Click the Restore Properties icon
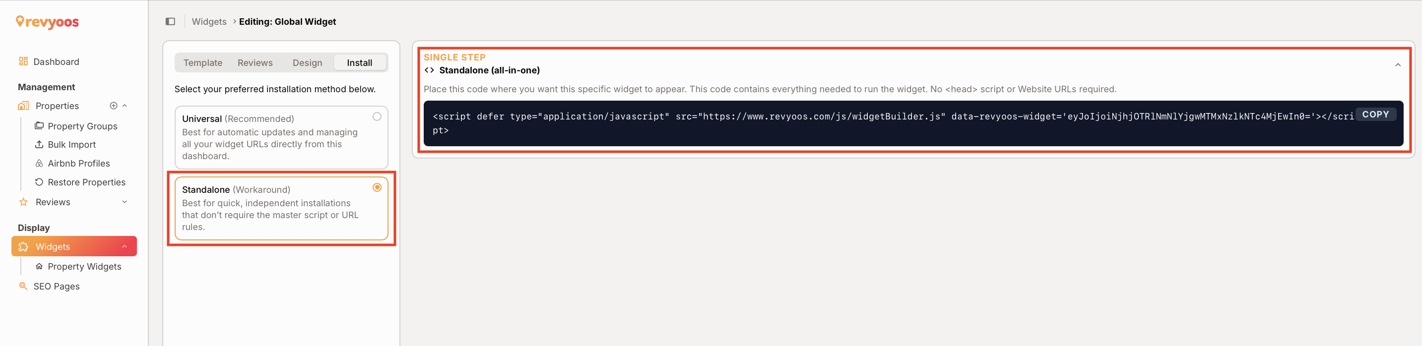The width and height of the screenshot is (1422, 346). point(39,182)
